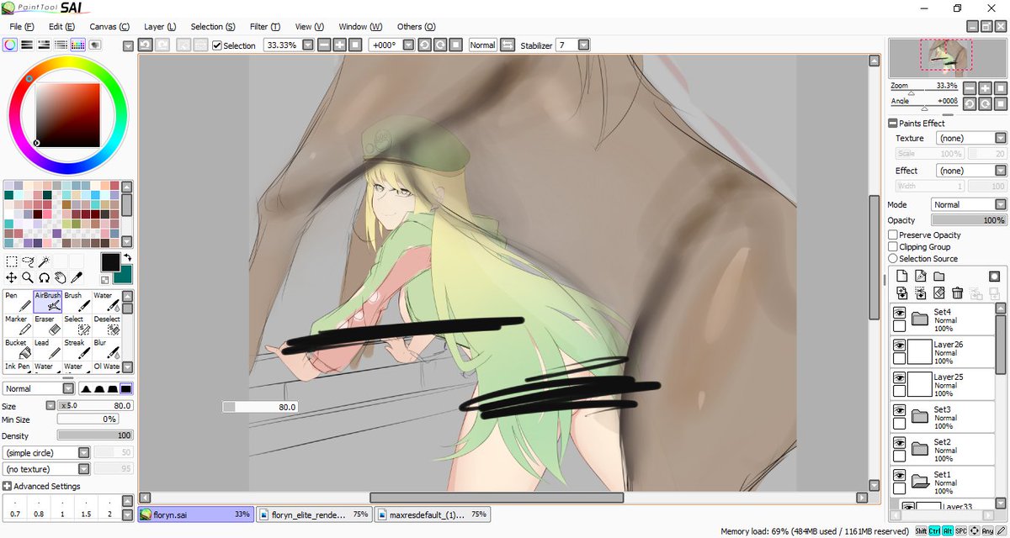The height and width of the screenshot is (538, 1010).
Task: Click the navigator thumbnail preview
Action: click(948, 59)
